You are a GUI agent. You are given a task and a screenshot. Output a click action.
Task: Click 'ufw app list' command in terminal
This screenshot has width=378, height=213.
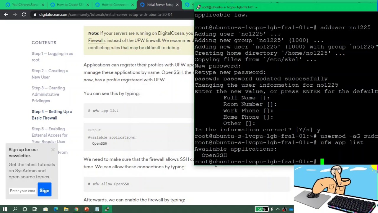342,143
